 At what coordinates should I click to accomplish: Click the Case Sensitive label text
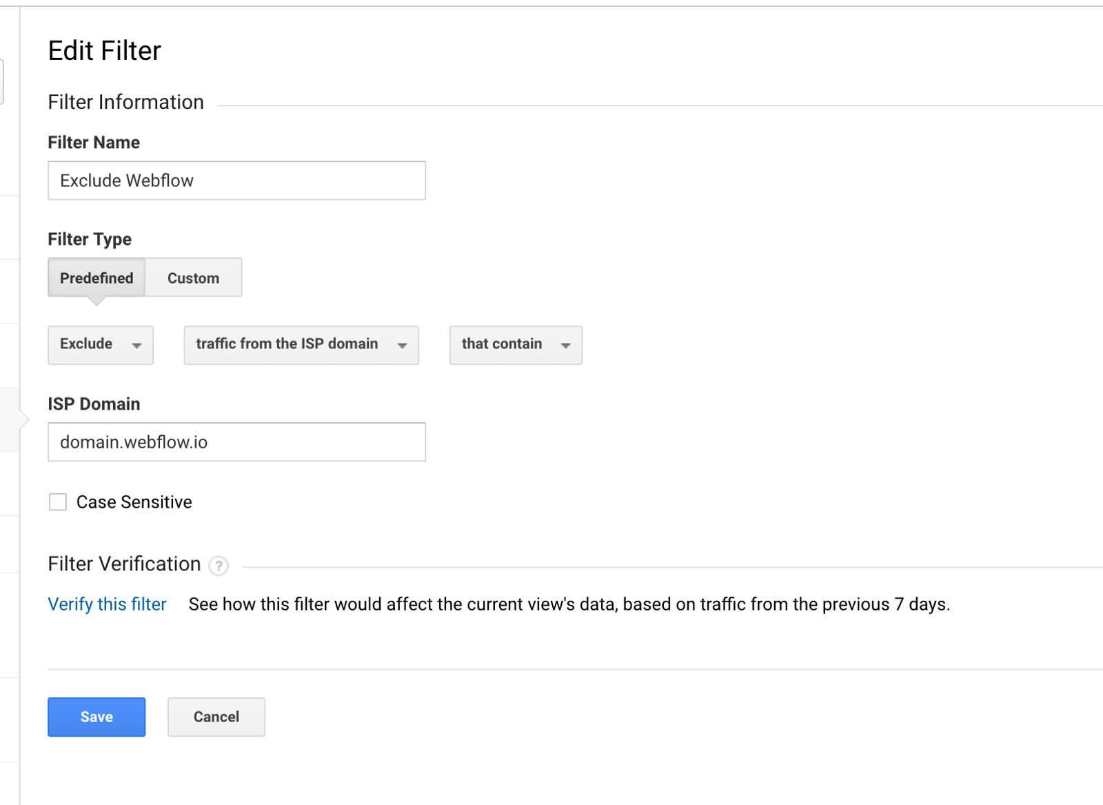134,502
